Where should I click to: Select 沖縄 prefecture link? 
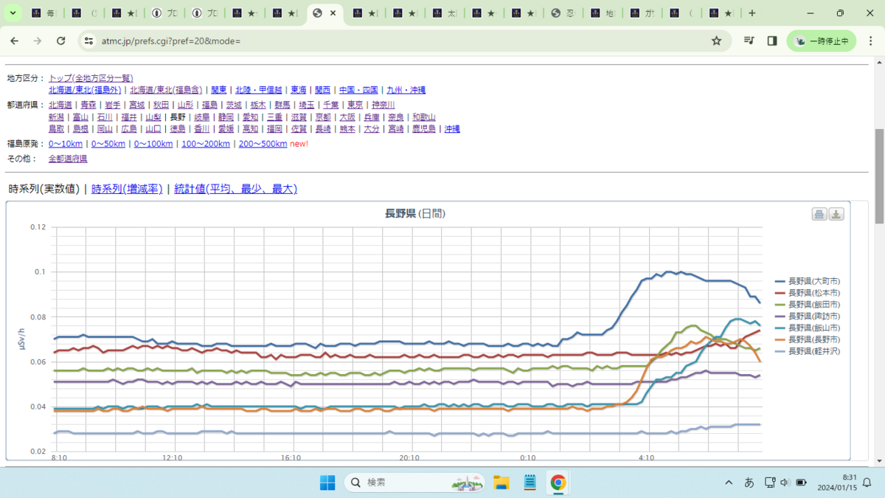pyautogui.click(x=452, y=129)
